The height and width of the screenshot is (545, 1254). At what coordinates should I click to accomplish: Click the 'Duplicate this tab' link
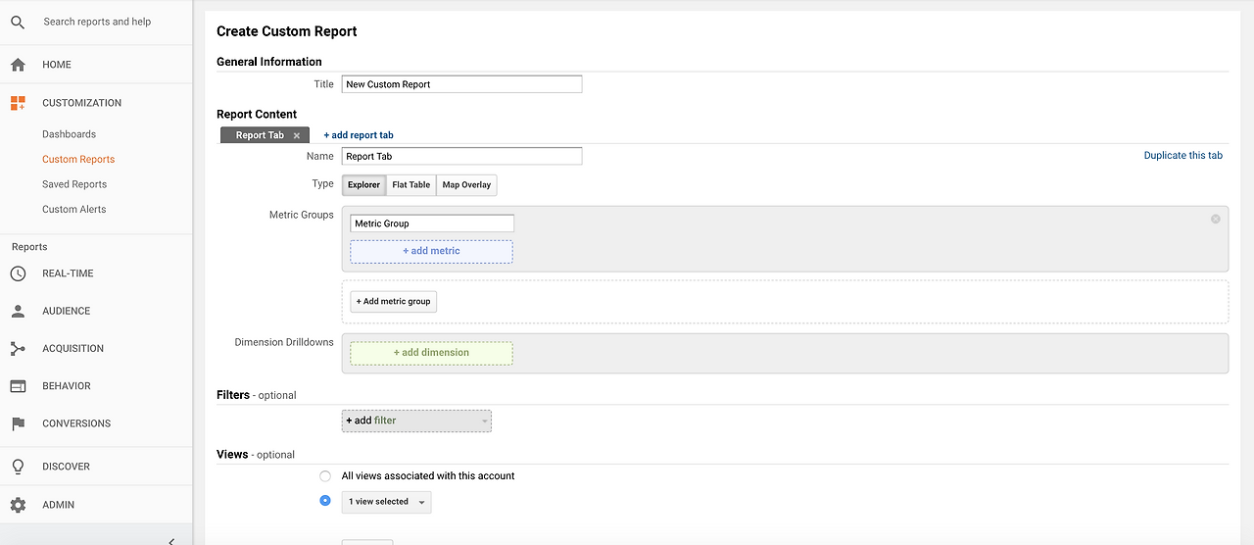pyautogui.click(x=1182, y=156)
